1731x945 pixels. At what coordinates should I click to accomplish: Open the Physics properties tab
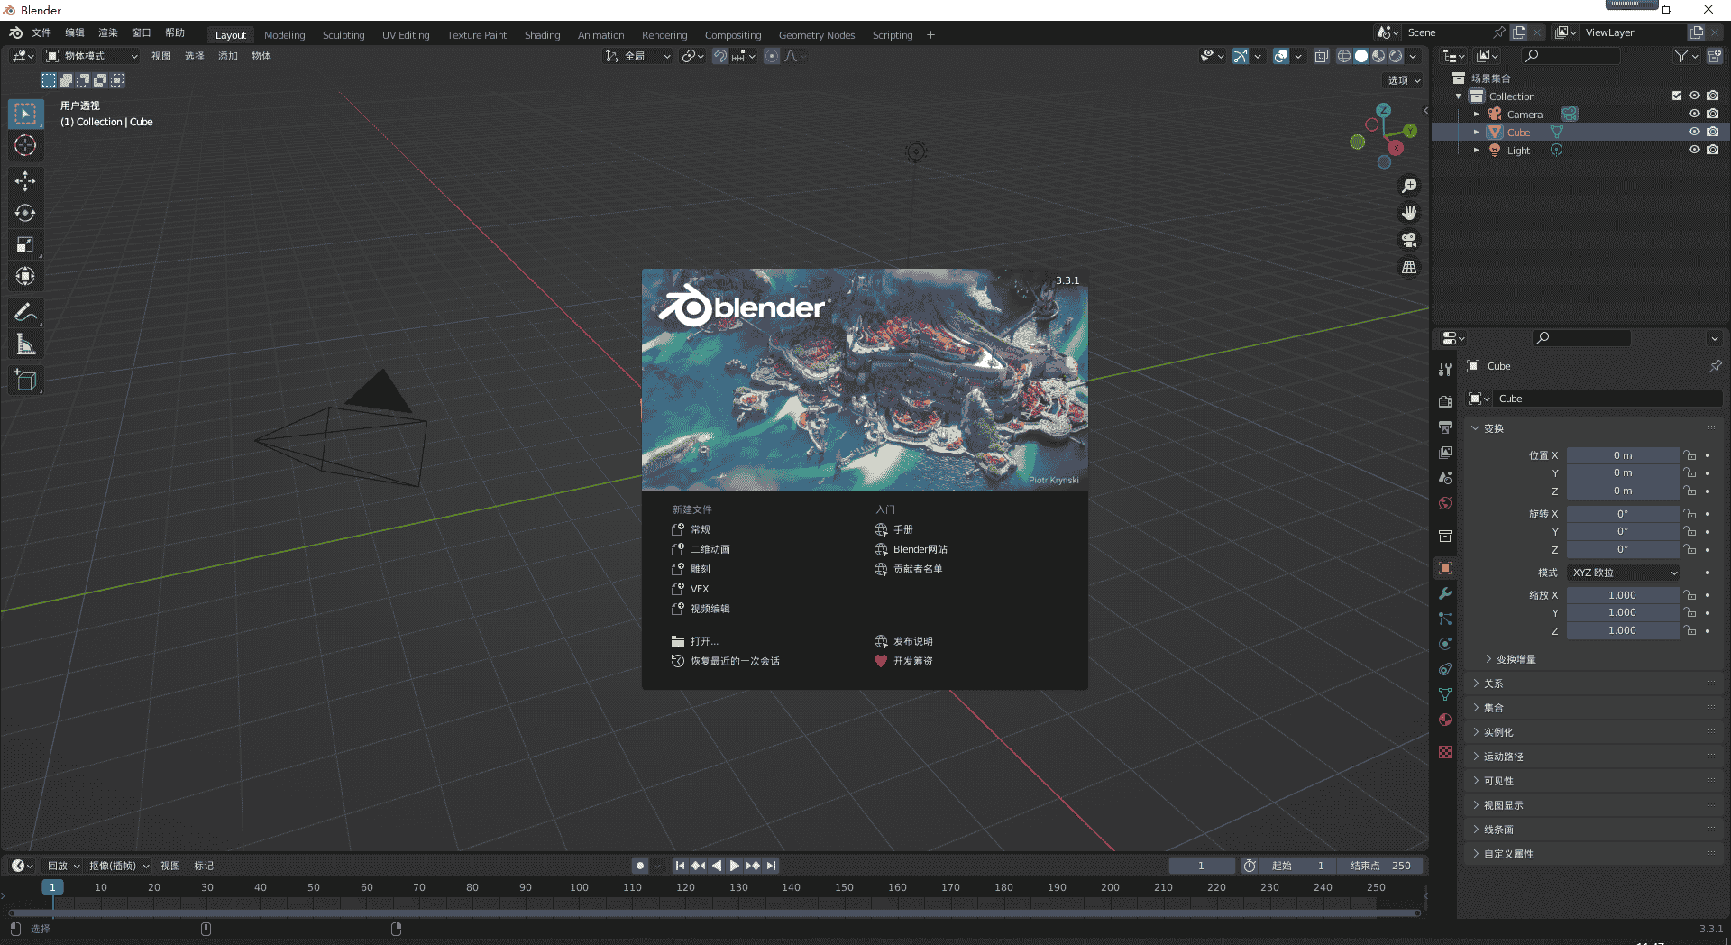click(1445, 644)
